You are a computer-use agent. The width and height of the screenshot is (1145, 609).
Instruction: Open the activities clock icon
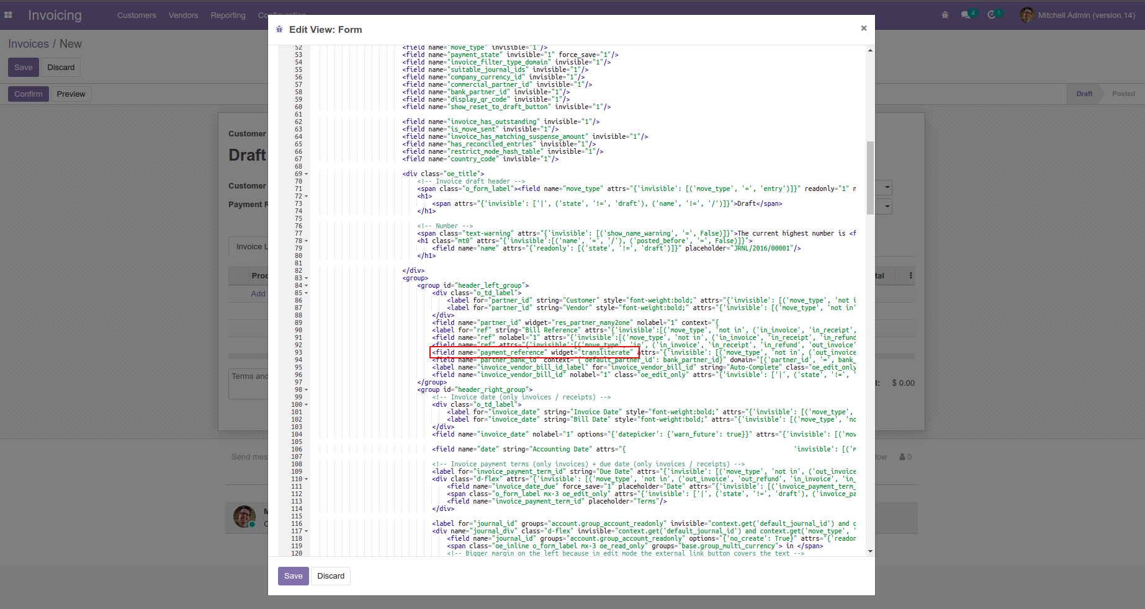pyautogui.click(x=992, y=15)
